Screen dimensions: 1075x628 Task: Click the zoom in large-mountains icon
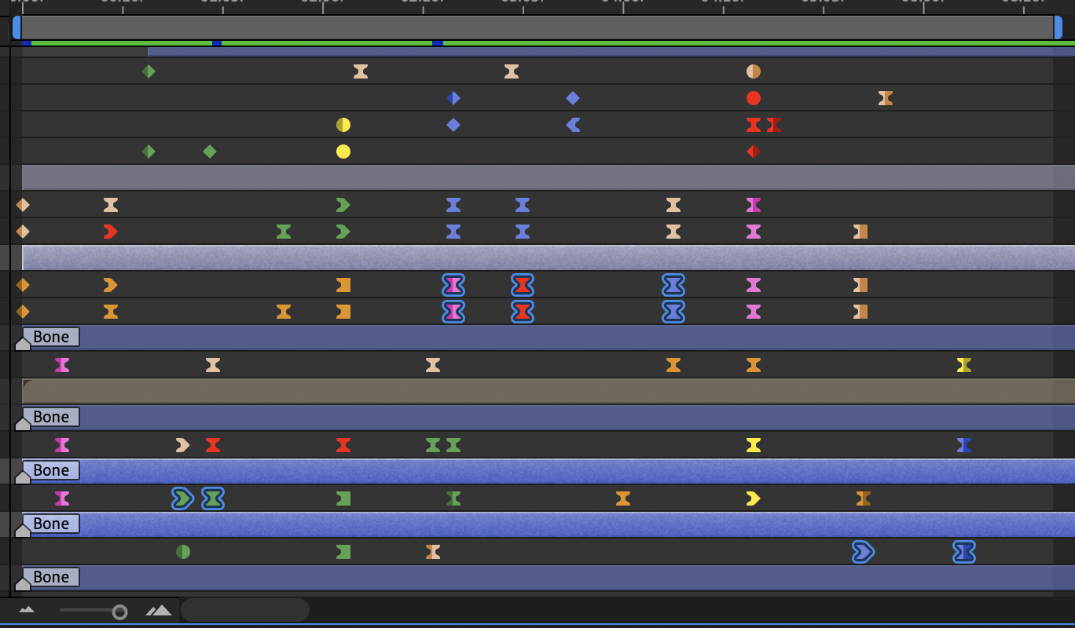tap(159, 610)
